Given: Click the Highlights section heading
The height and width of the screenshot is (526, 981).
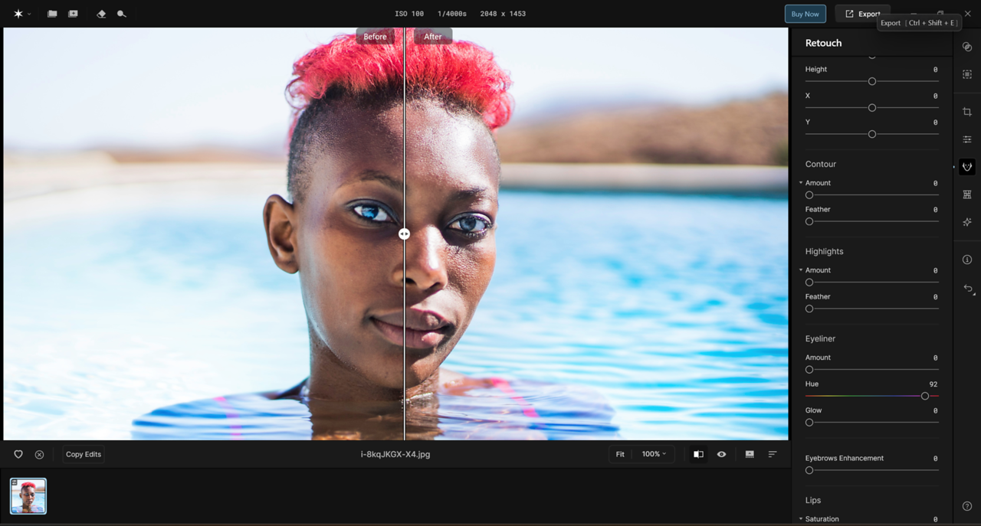Looking at the screenshot, I should coord(824,251).
